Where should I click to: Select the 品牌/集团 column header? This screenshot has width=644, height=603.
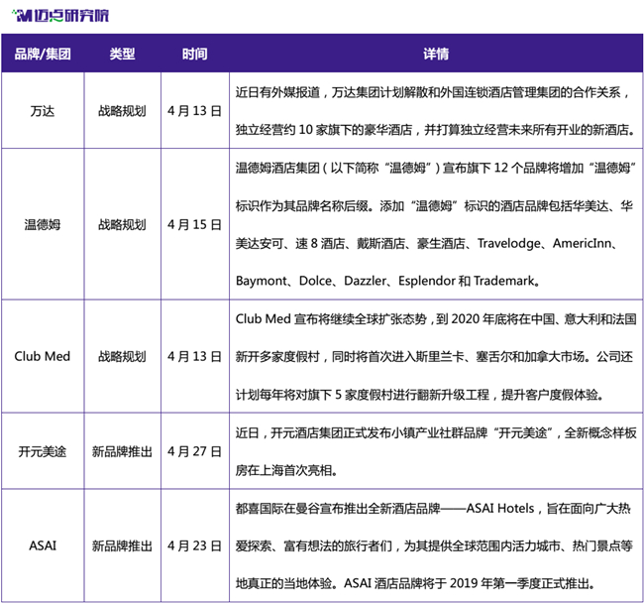[43, 54]
